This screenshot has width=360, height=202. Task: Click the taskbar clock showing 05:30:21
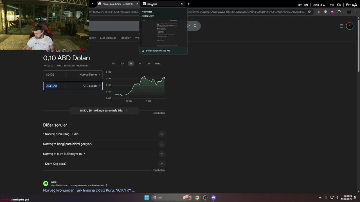(346, 198)
